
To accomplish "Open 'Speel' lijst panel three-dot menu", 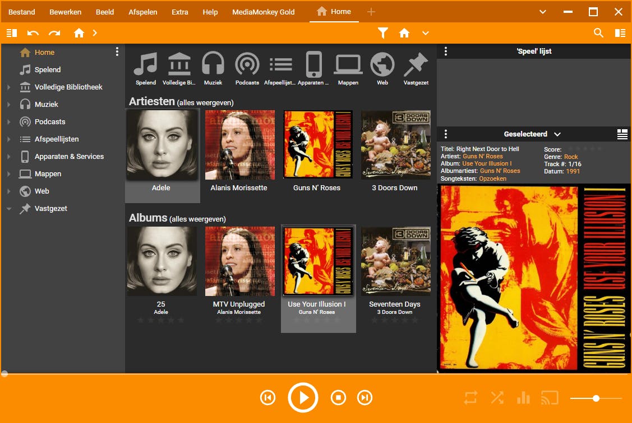I will pyautogui.click(x=445, y=51).
